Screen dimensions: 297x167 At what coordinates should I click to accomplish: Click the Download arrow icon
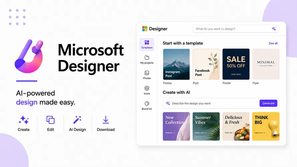(106, 120)
